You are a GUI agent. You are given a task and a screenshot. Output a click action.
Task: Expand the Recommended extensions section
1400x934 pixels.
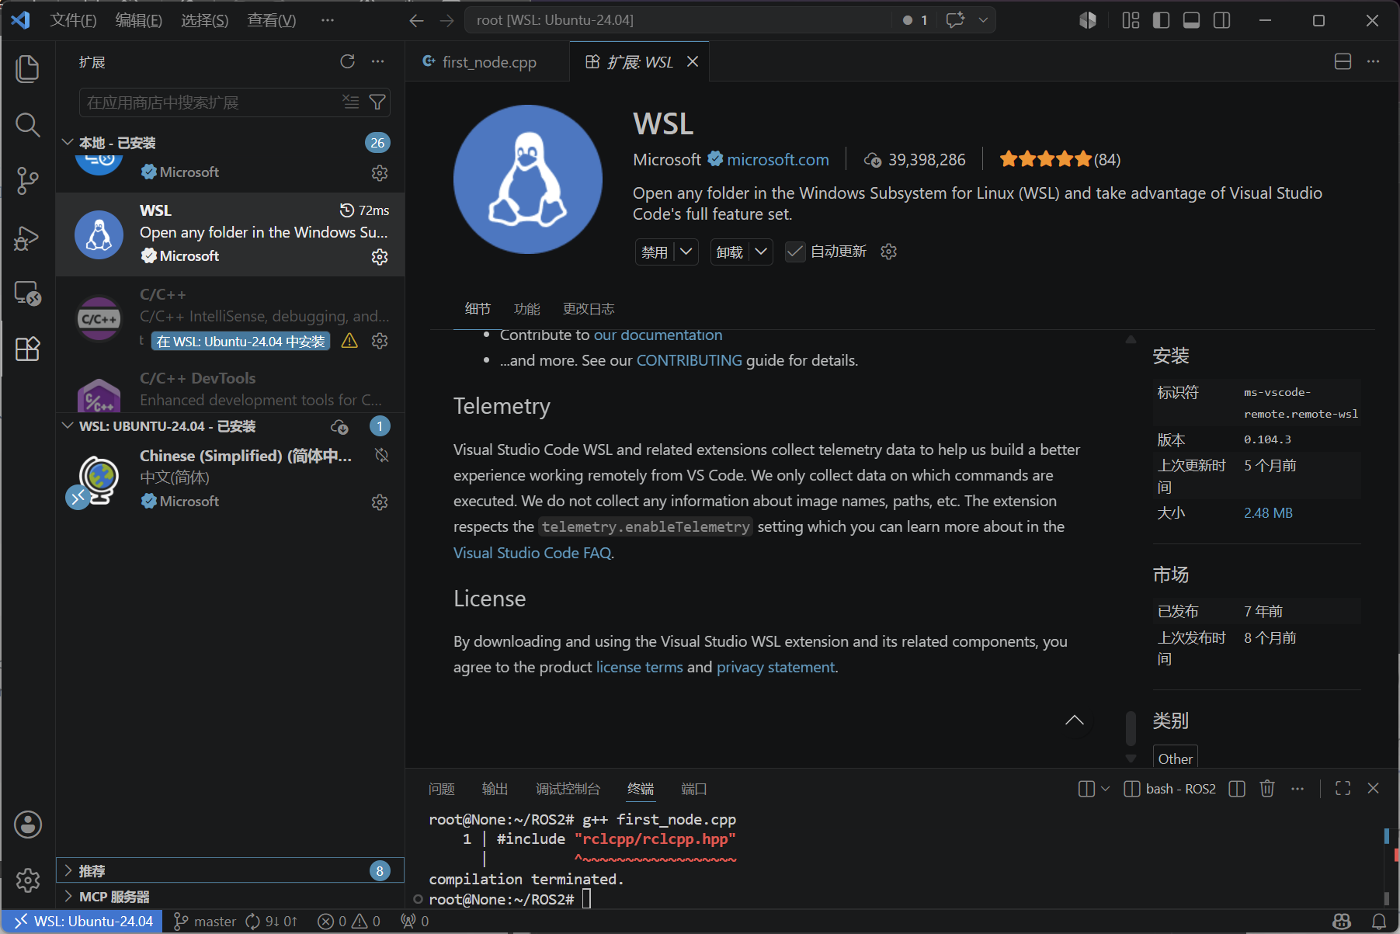point(230,870)
